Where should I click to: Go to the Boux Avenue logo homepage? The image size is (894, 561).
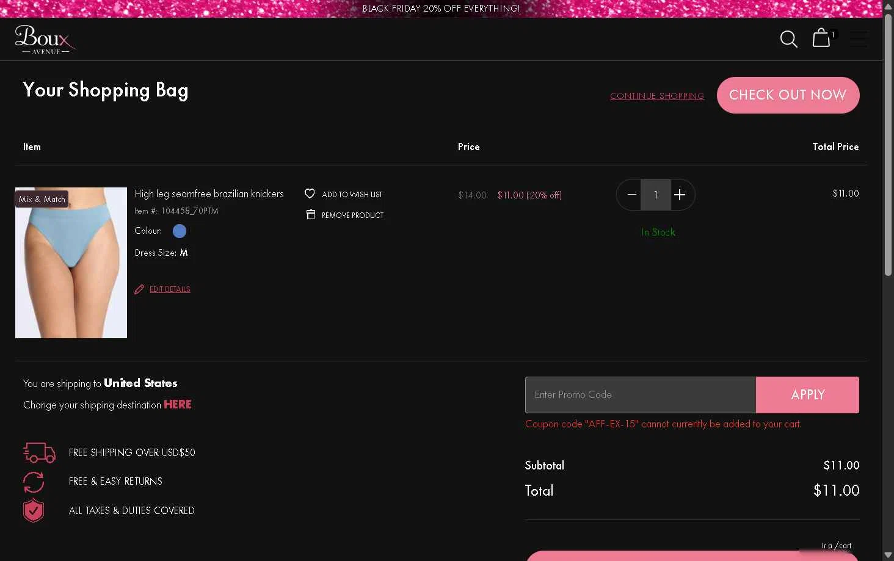pyautogui.click(x=45, y=39)
